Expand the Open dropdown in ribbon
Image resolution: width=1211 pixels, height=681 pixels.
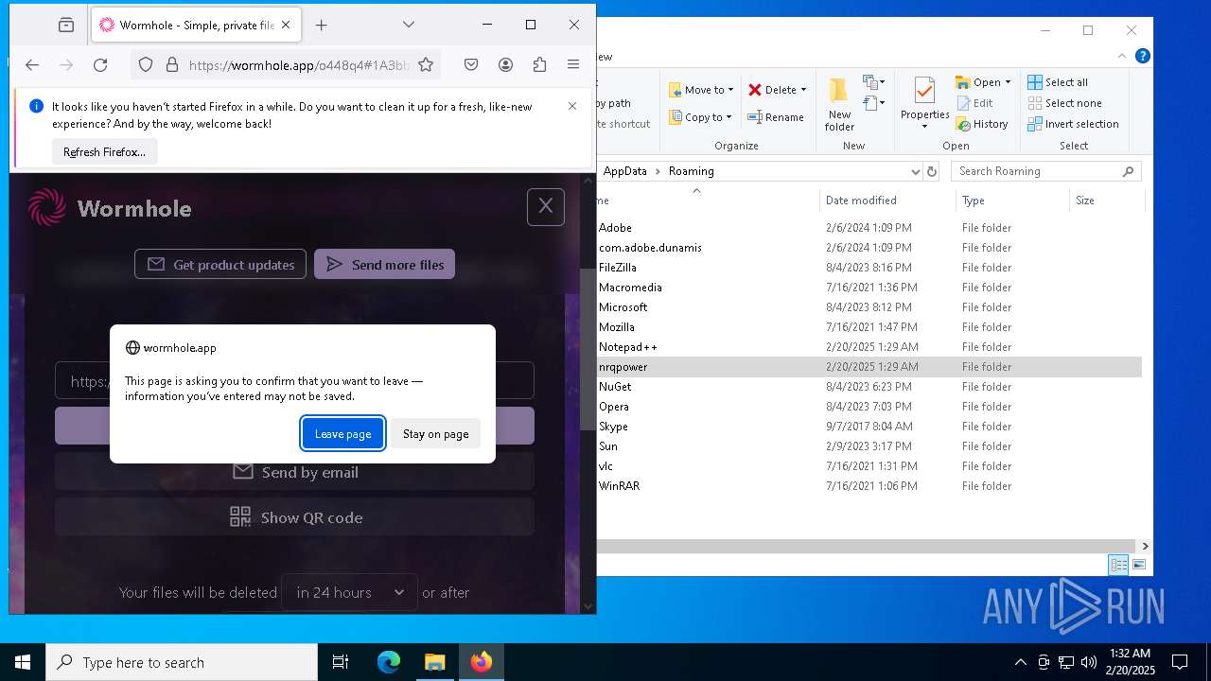1008,82
